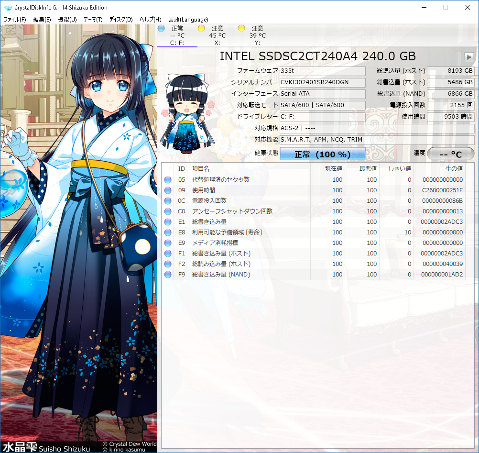Click the transfer mode field SATA/600 | SATA/600
Viewport: 479px width, 453px height.
(x=322, y=105)
